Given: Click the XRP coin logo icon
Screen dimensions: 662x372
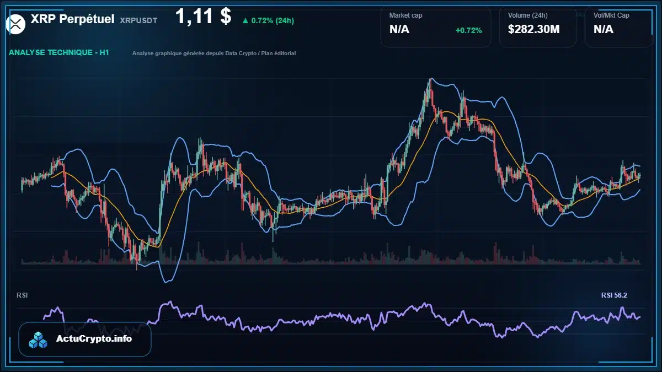Looking at the screenshot, I should [15, 24].
